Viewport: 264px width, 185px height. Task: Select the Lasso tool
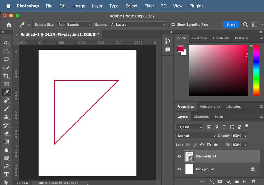coord(6,59)
